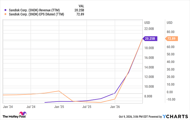The width and height of the screenshot is (190, 120).
Task: Click the purple 20.25B end-of-line flag
Action: coord(150,38)
